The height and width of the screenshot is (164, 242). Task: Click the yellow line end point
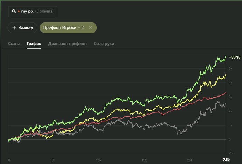point(226,75)
